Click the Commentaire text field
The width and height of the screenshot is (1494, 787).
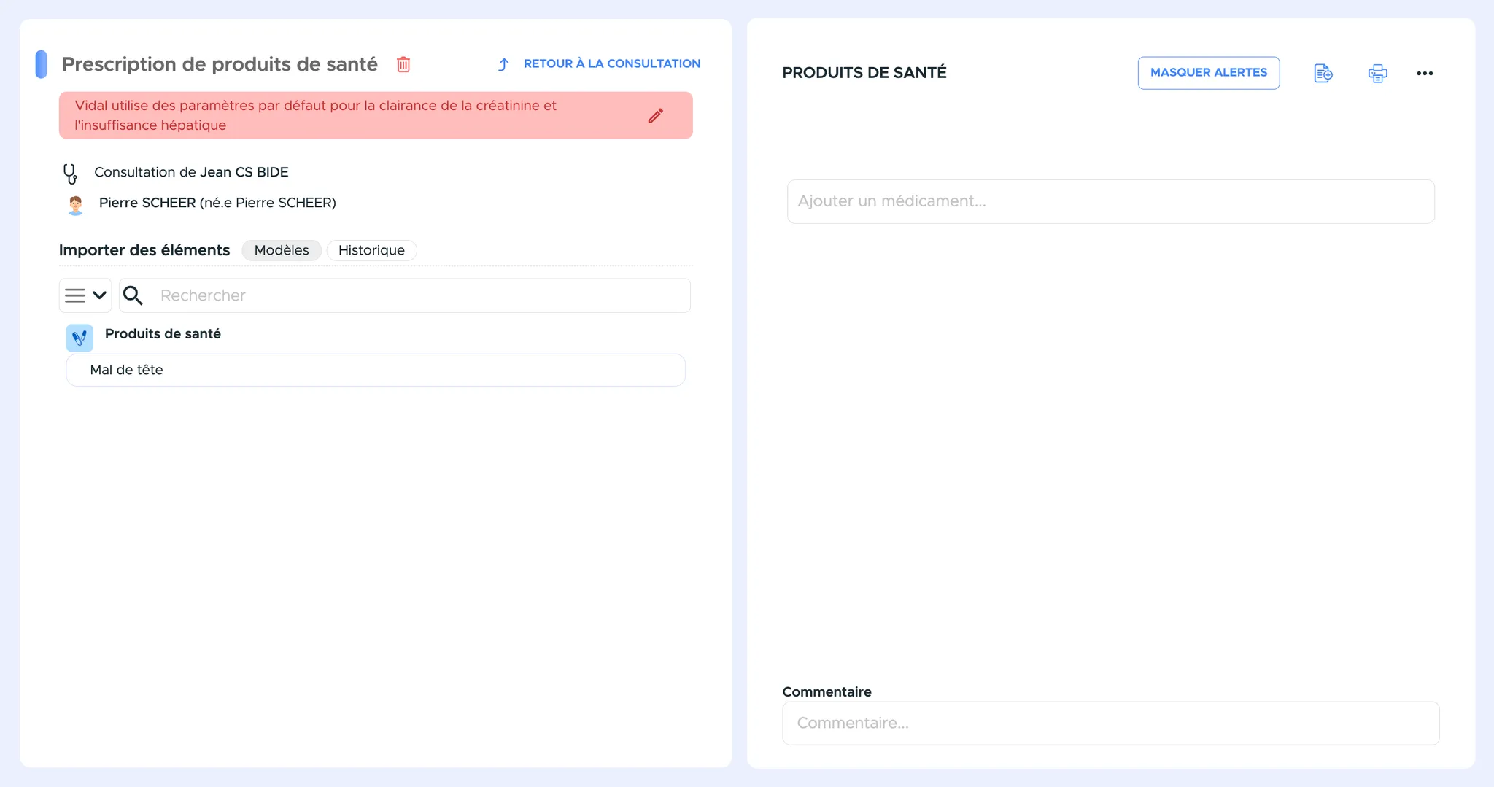(x=1110, y=723)
